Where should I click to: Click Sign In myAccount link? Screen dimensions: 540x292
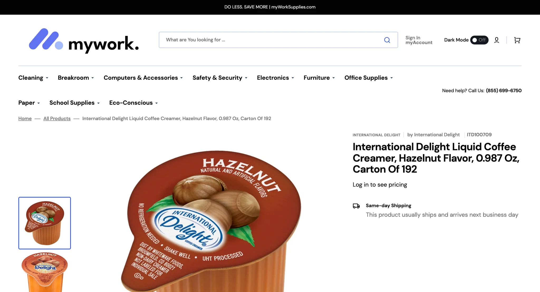click(x=419, y=40)
